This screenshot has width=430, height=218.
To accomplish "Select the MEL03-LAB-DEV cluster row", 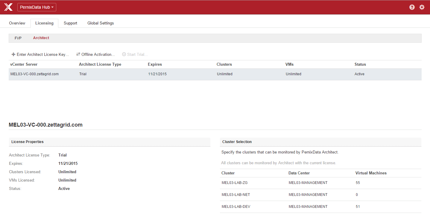I will pos(320,207).
